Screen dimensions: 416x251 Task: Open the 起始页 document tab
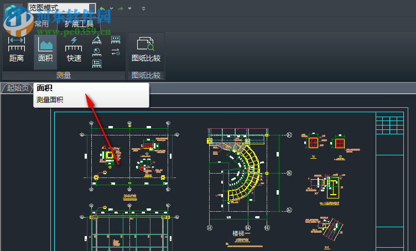[x=18, y=88]
